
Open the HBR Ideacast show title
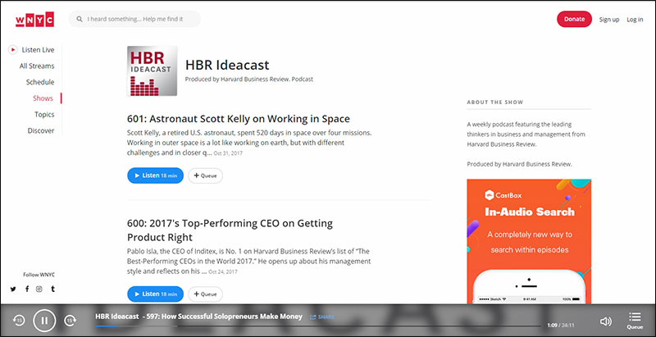point(227,66)
